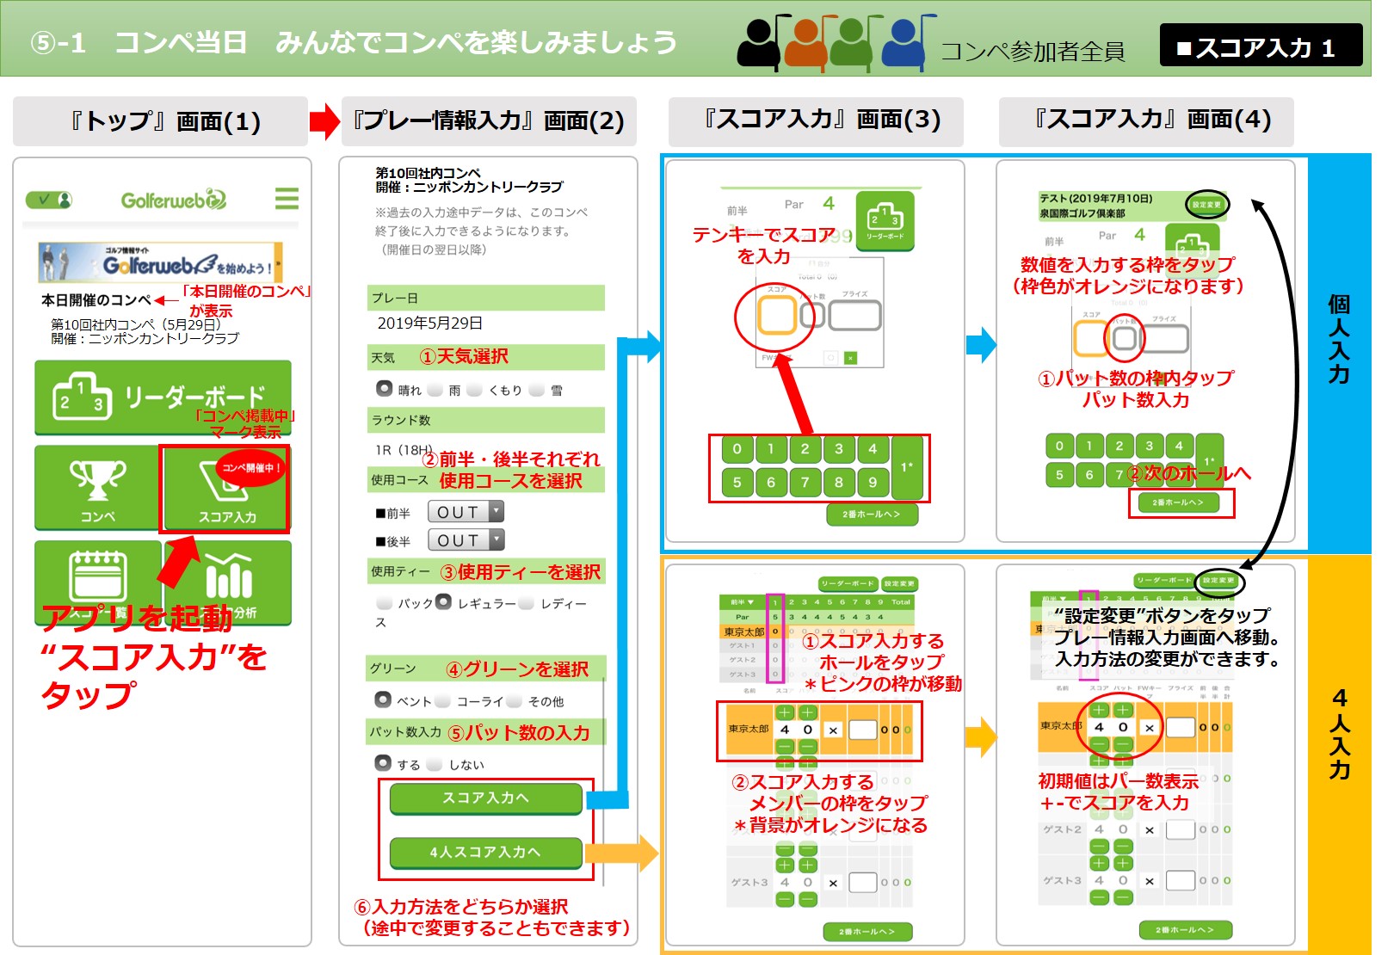The width and height of the screenshot is (1400, 955).
Task: Open the 後半 OUT course dropdown
Action: [x=466, y=540]
